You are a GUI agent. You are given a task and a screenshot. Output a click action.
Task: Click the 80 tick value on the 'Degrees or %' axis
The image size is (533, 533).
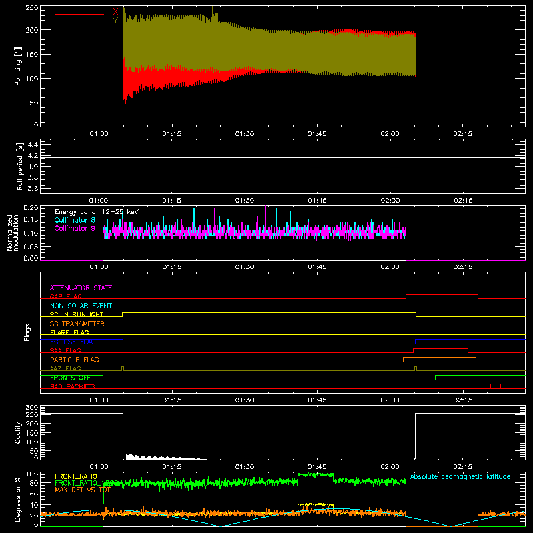[34, 483]
